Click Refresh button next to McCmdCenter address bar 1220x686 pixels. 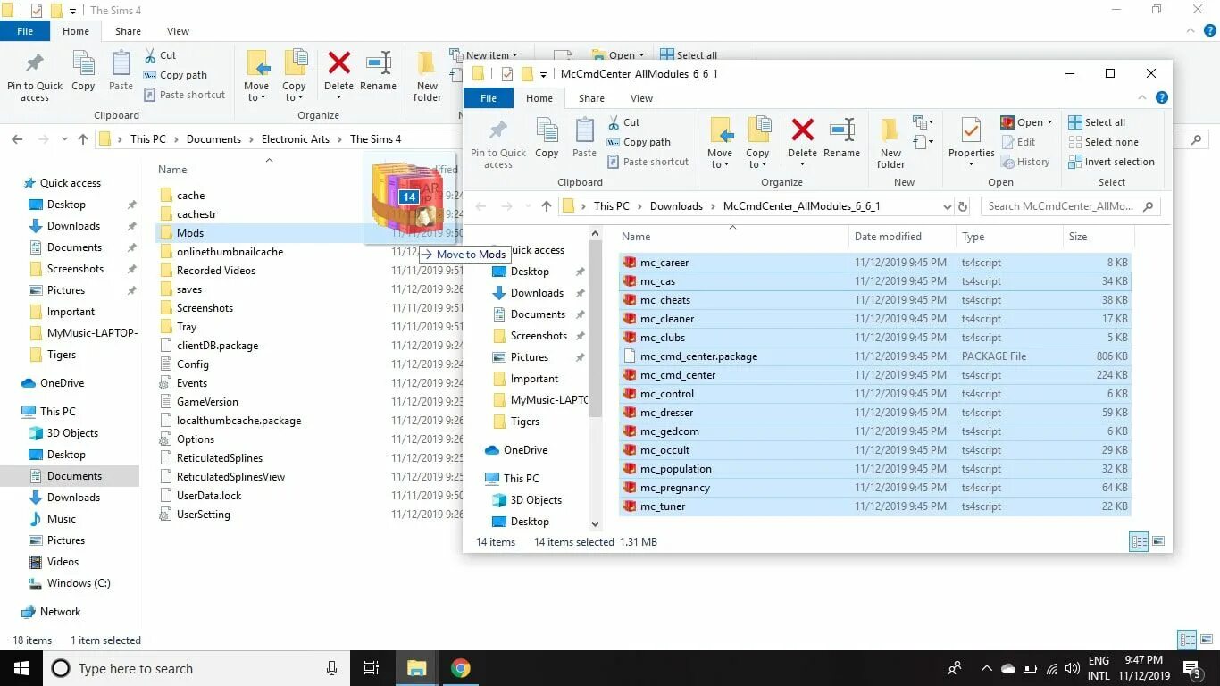(x=963, y=206)
